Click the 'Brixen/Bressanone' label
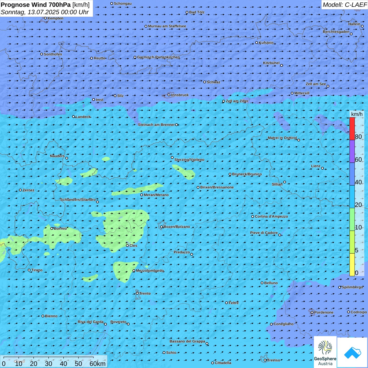 tap(217, 187)
